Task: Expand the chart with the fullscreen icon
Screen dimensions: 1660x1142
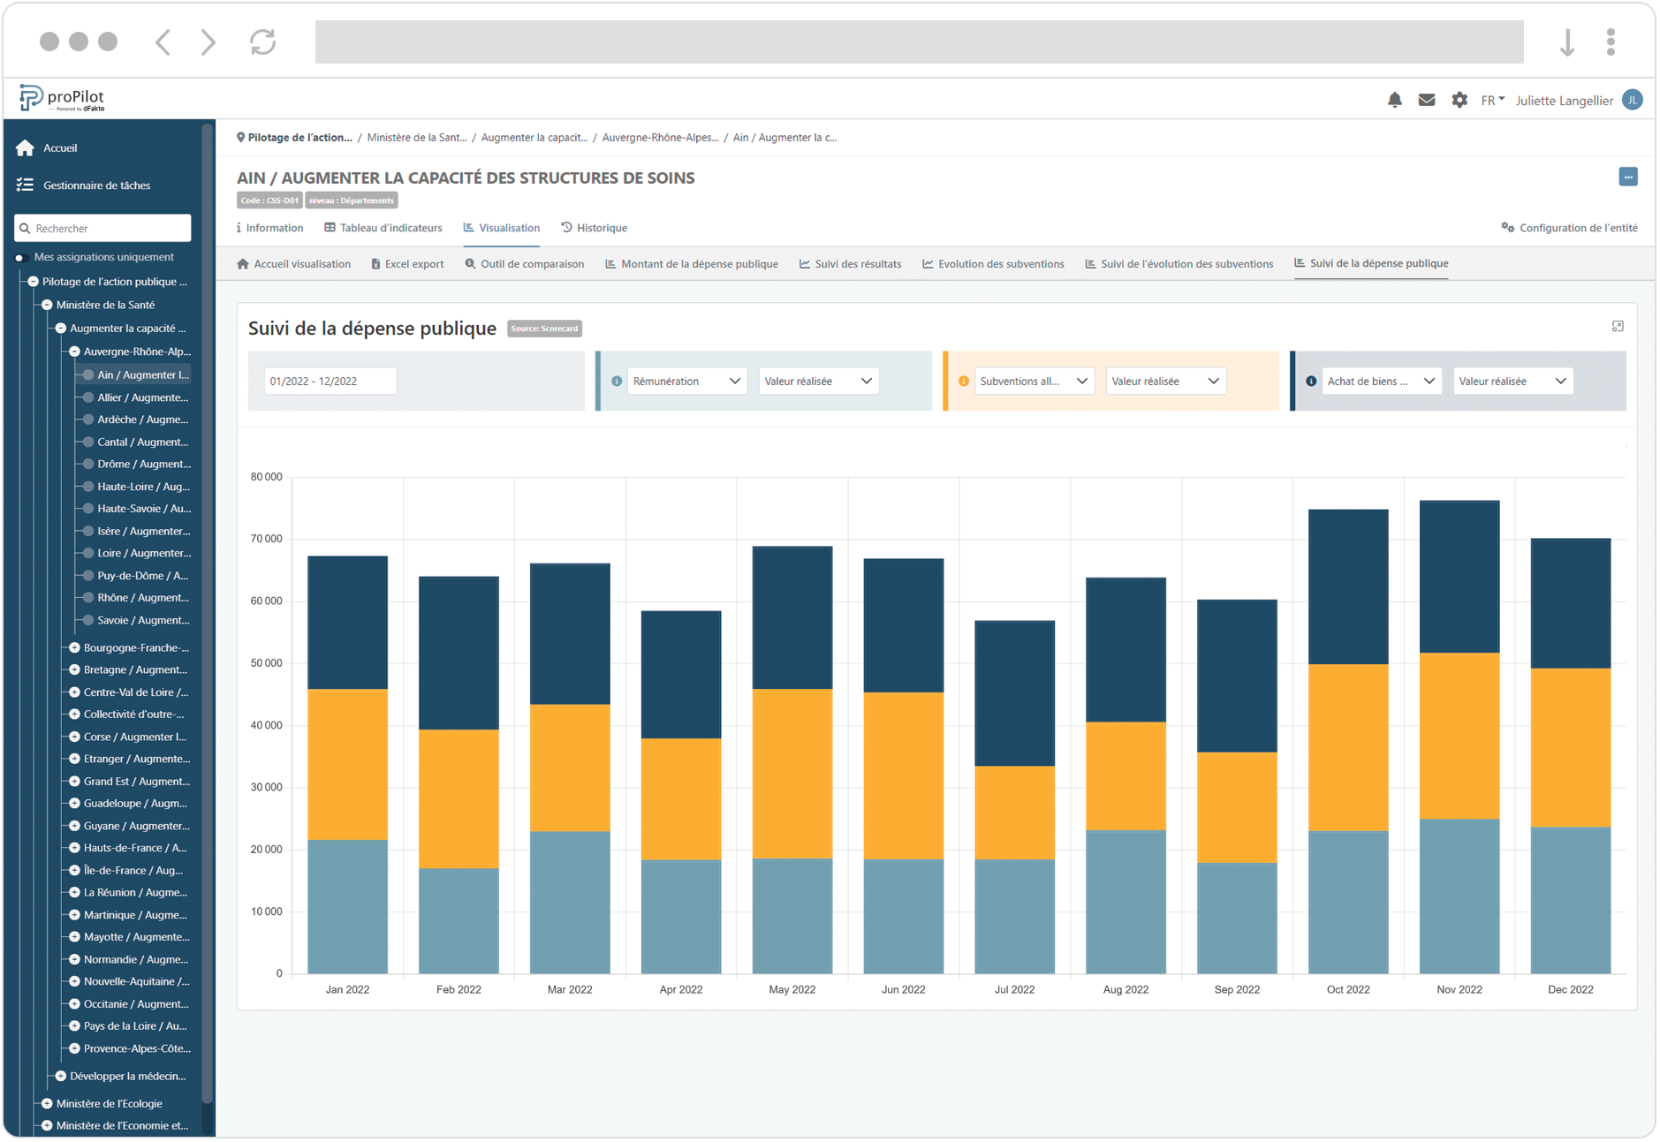Action: (1618, 326)
